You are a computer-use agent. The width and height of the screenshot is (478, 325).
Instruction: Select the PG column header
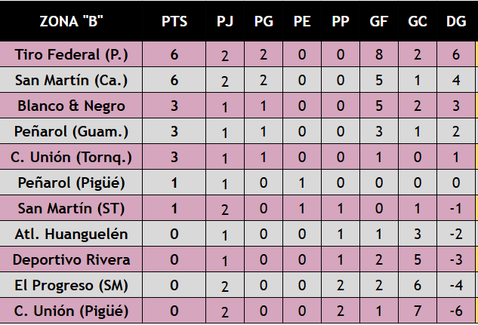coord(264,21)
